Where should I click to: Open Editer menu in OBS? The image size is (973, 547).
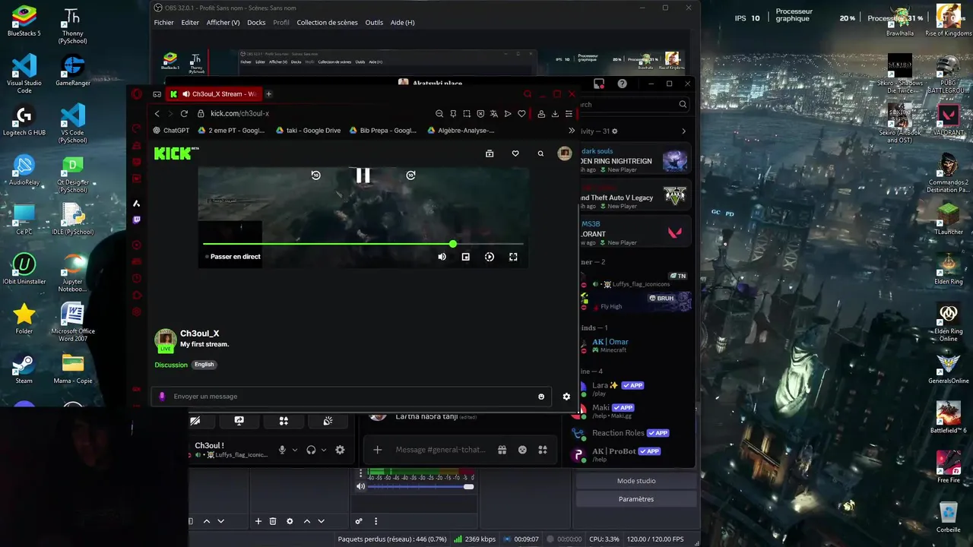(190, 23)
